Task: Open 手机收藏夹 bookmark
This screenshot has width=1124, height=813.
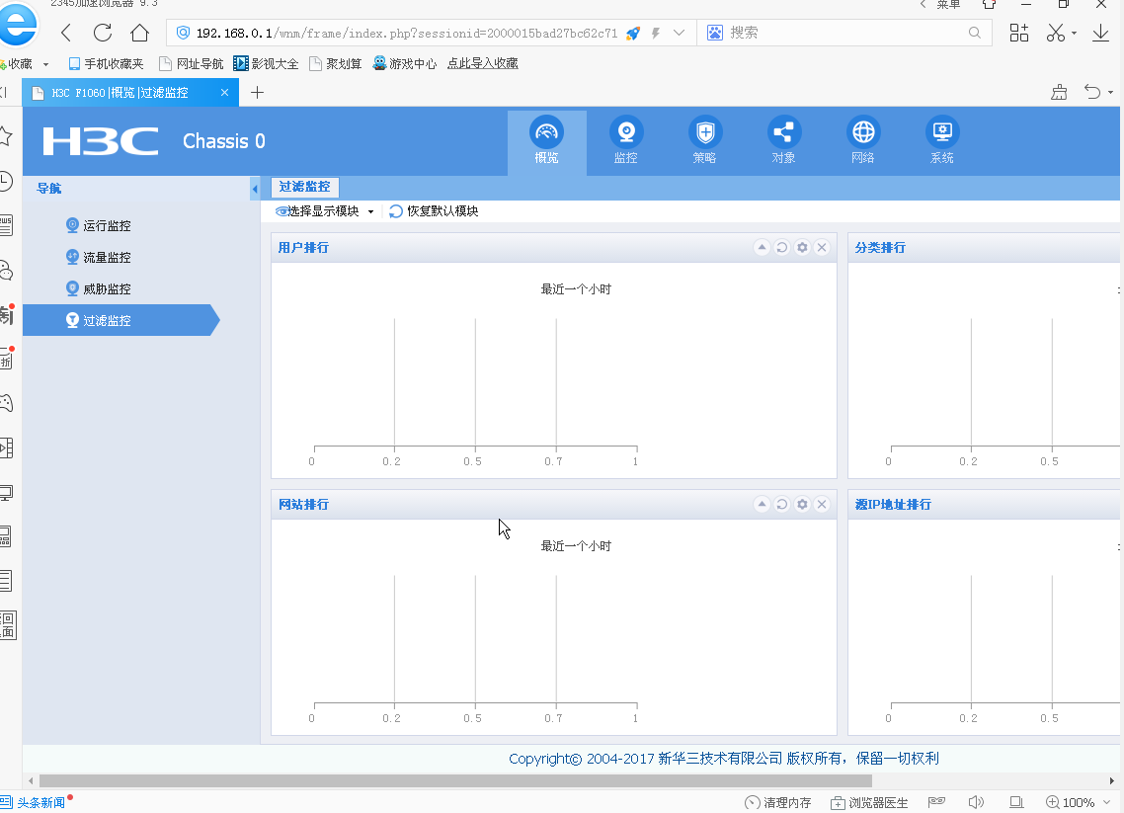Action: click(x=106, y=64)
